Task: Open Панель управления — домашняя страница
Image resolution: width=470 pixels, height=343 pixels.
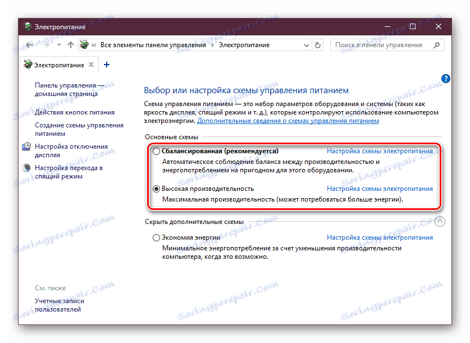Action: click(x=69, y=90)
